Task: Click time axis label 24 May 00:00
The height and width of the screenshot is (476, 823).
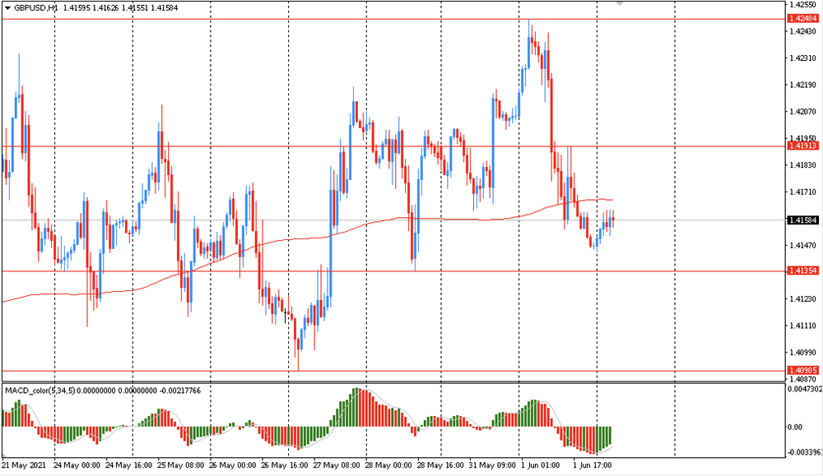Action: coord(77,465)
